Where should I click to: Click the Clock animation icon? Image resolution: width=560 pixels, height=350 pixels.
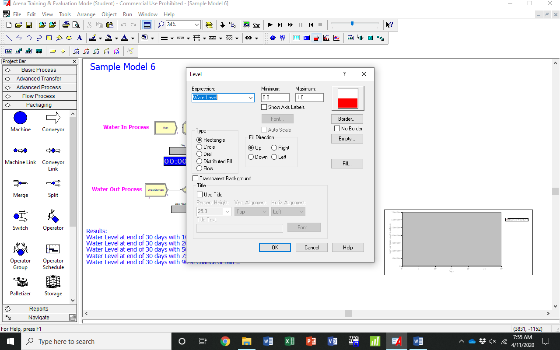click(273, 38)
